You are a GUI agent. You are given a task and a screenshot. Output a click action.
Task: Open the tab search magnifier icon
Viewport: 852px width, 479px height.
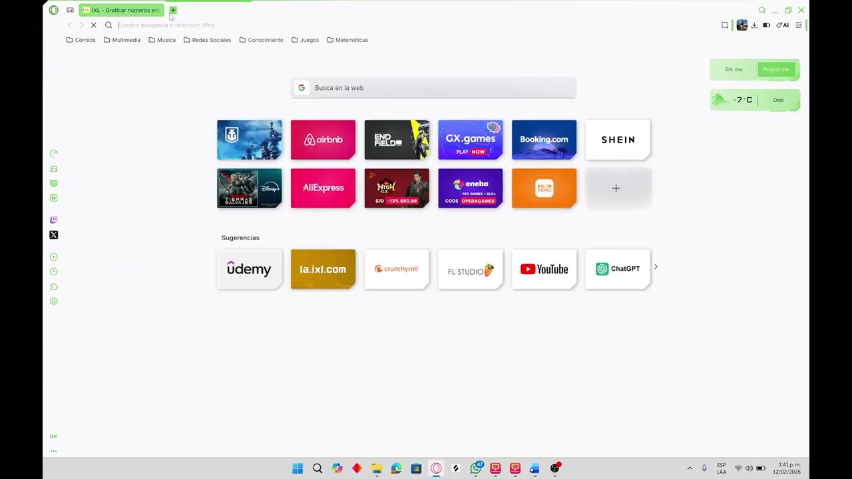click(762, 10)
